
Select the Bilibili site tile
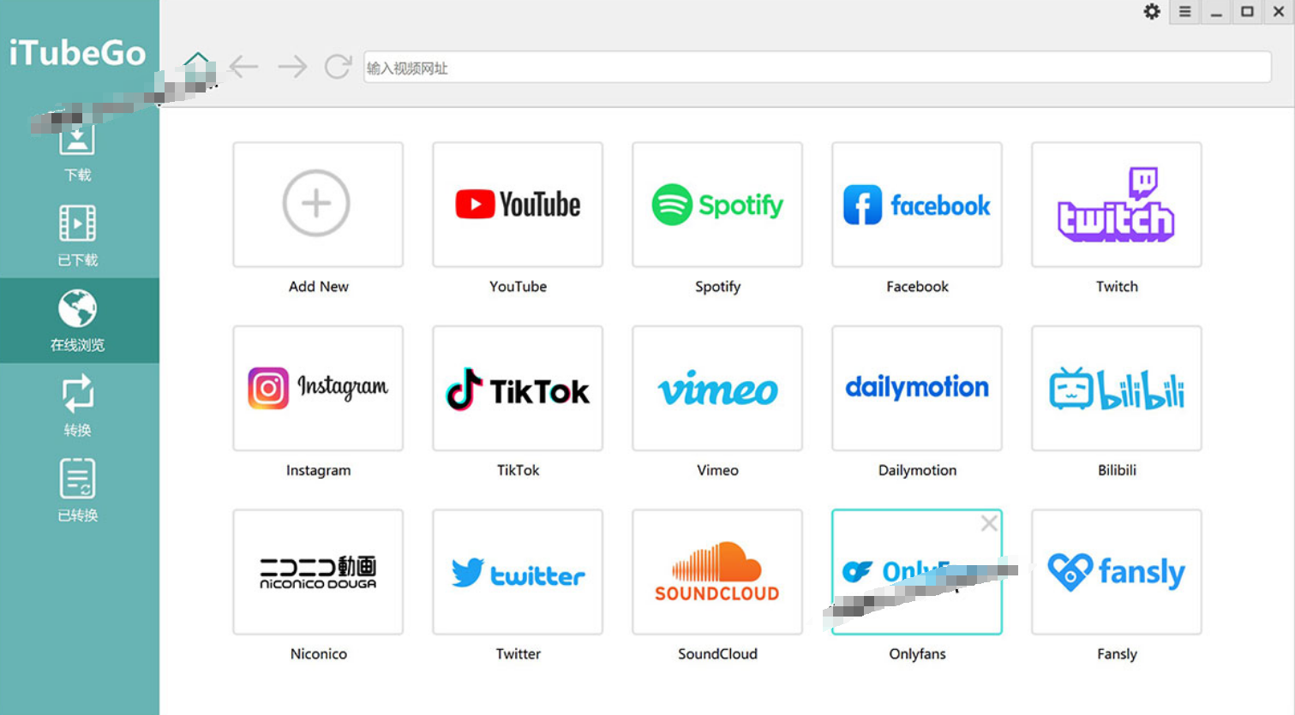click(x=1116, y=389)
